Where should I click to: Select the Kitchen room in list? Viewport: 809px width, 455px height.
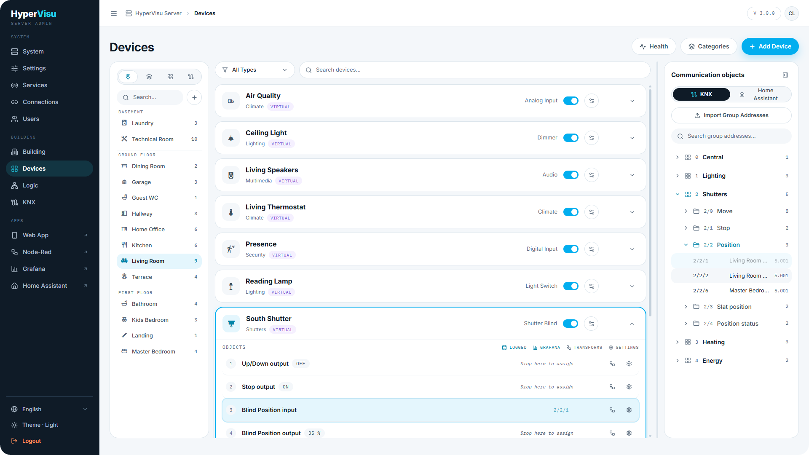point(159,245)
